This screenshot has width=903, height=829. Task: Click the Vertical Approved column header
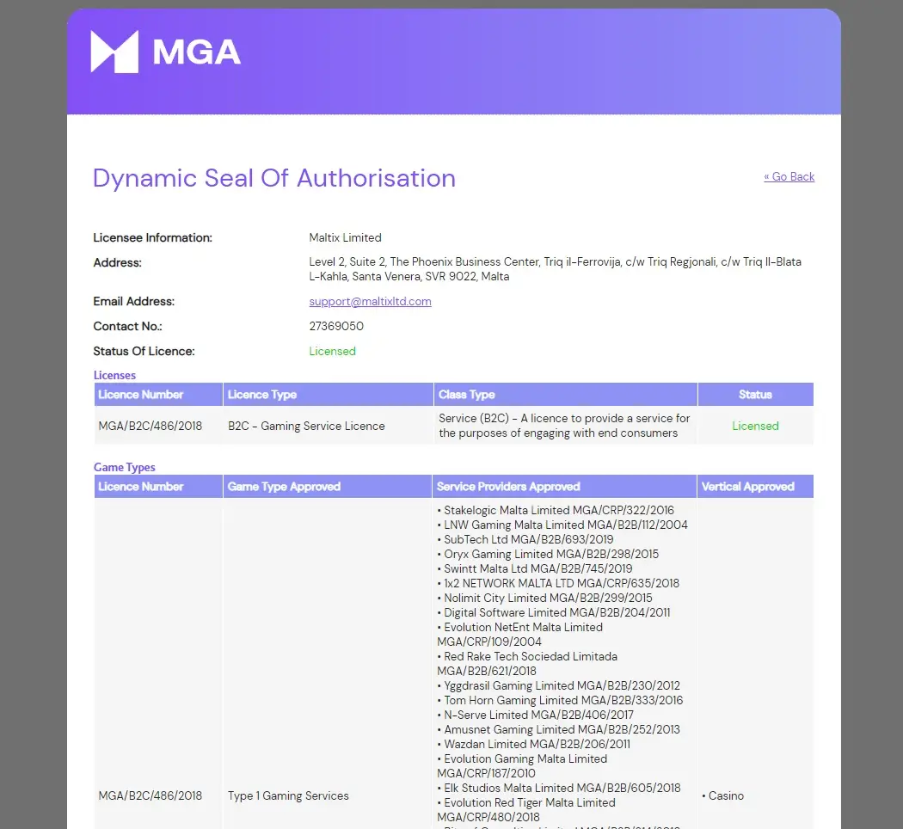(x=755, y=487)
